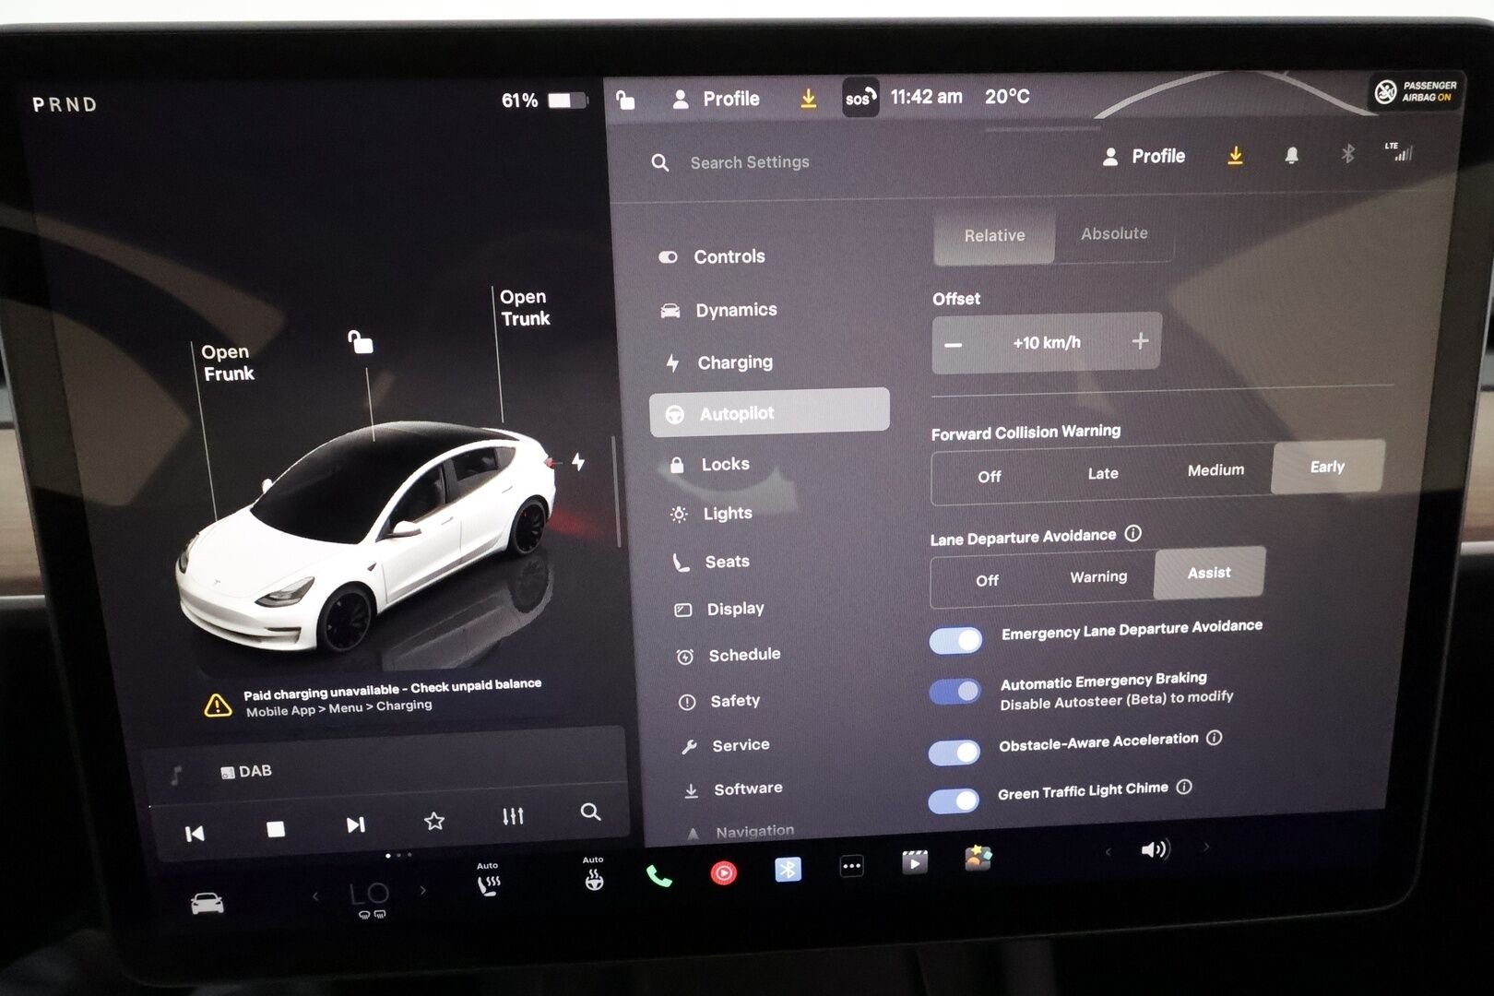Open all apps three-dots icon

point(851,866)
